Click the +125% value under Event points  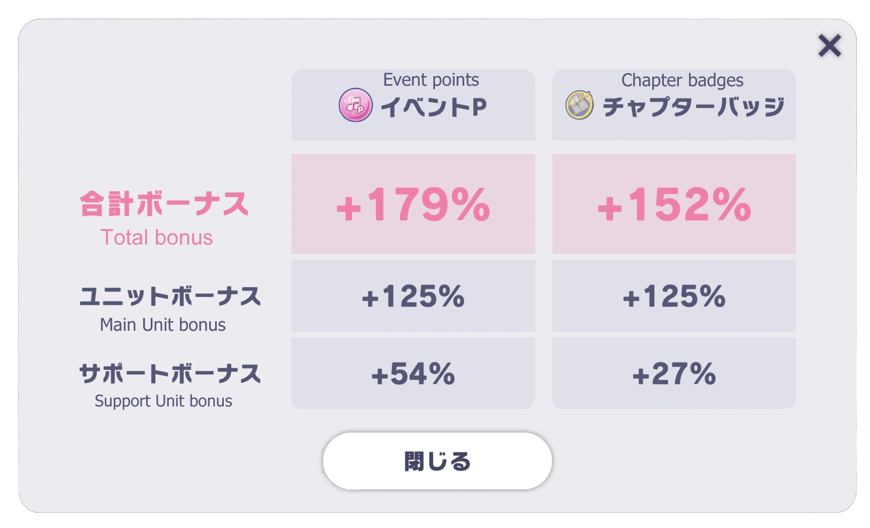coord(413,296)
